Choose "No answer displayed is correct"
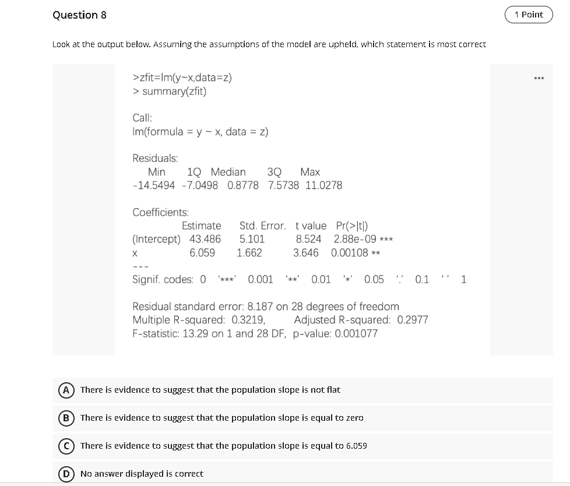The image size is (570, 486). click(x=142, y=474)
